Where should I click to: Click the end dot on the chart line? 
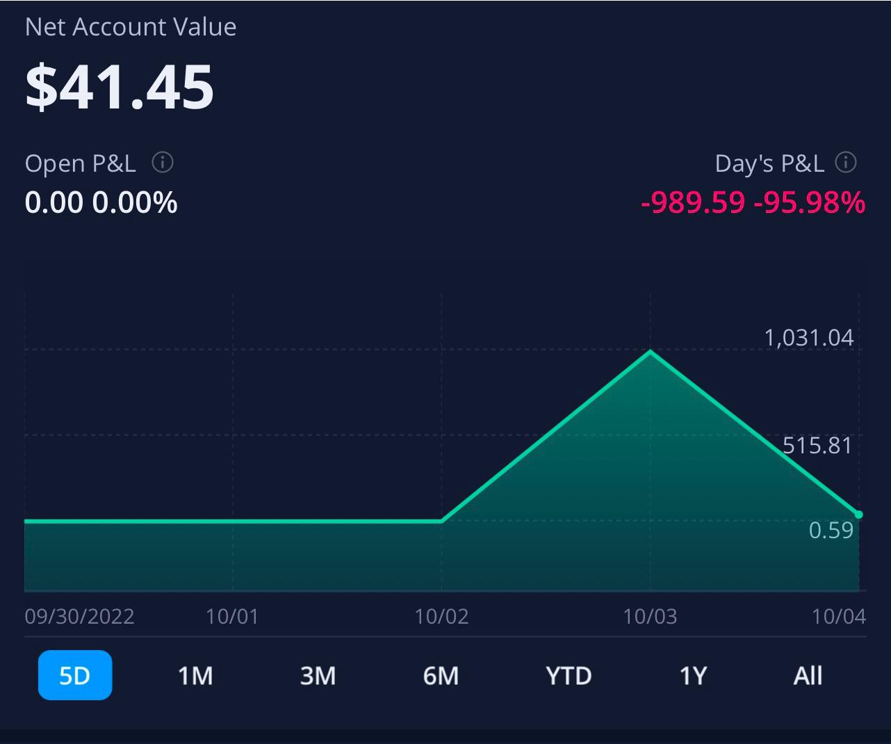pos(859,515)
